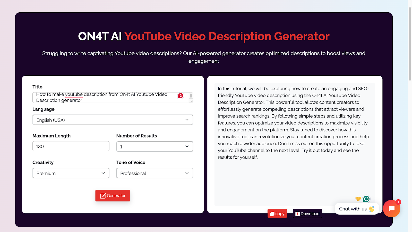Click the 'Number of Results' label
Viewport: 412px width, 232px height.
(136, 136)
